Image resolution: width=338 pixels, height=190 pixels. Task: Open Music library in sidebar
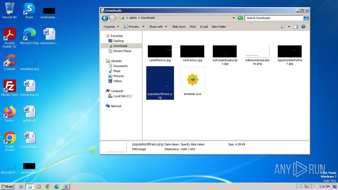point(117,71)
